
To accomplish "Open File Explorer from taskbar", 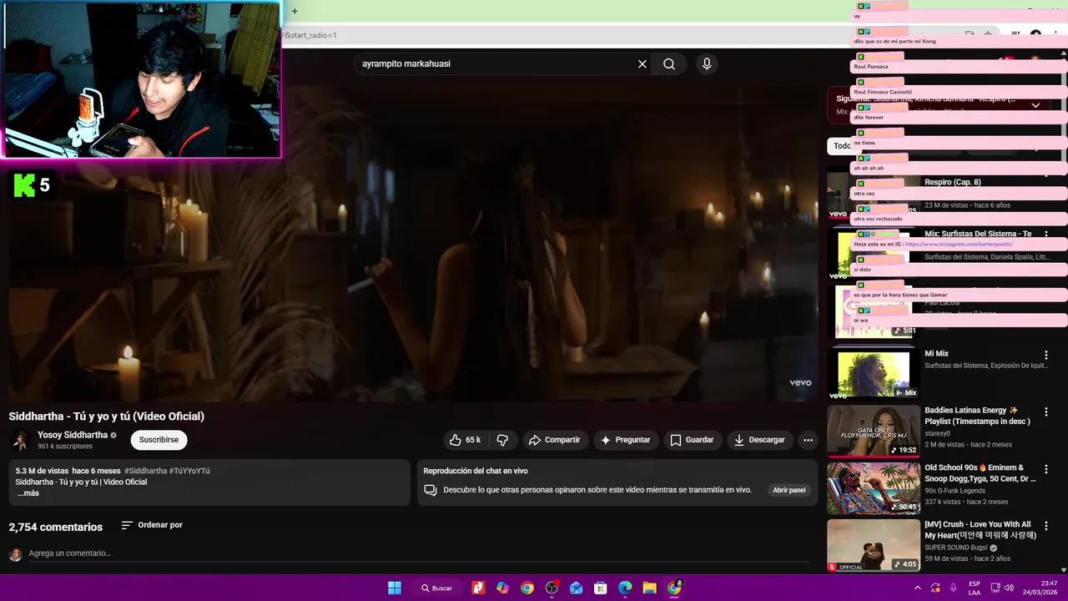I will 649,588.
